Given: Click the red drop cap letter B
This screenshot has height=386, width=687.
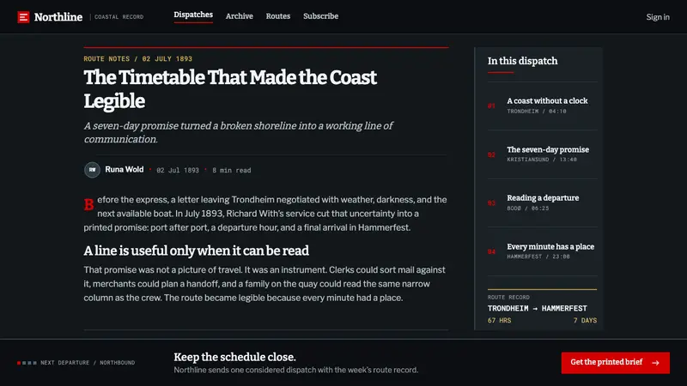Looking at the screenshot, I should (x=89, y=204).
